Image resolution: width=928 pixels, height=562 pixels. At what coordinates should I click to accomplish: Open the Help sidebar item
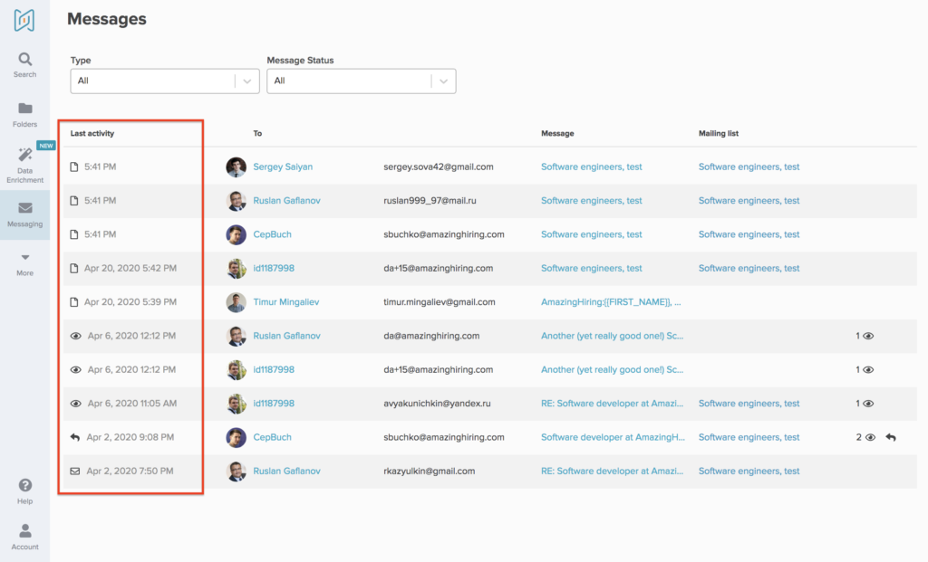tap(24, 491)
